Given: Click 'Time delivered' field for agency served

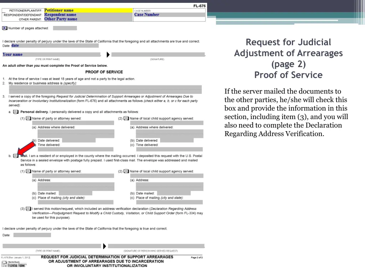Looking at the screenshot, I should pos(169,149).
